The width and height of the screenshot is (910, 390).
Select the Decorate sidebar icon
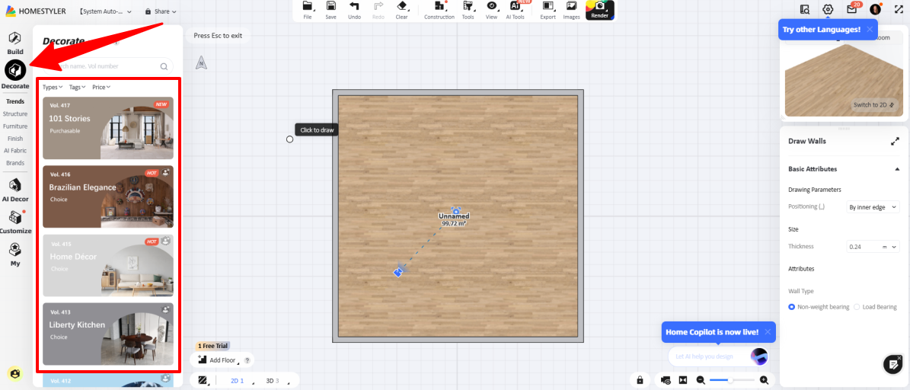click(15, 70)
